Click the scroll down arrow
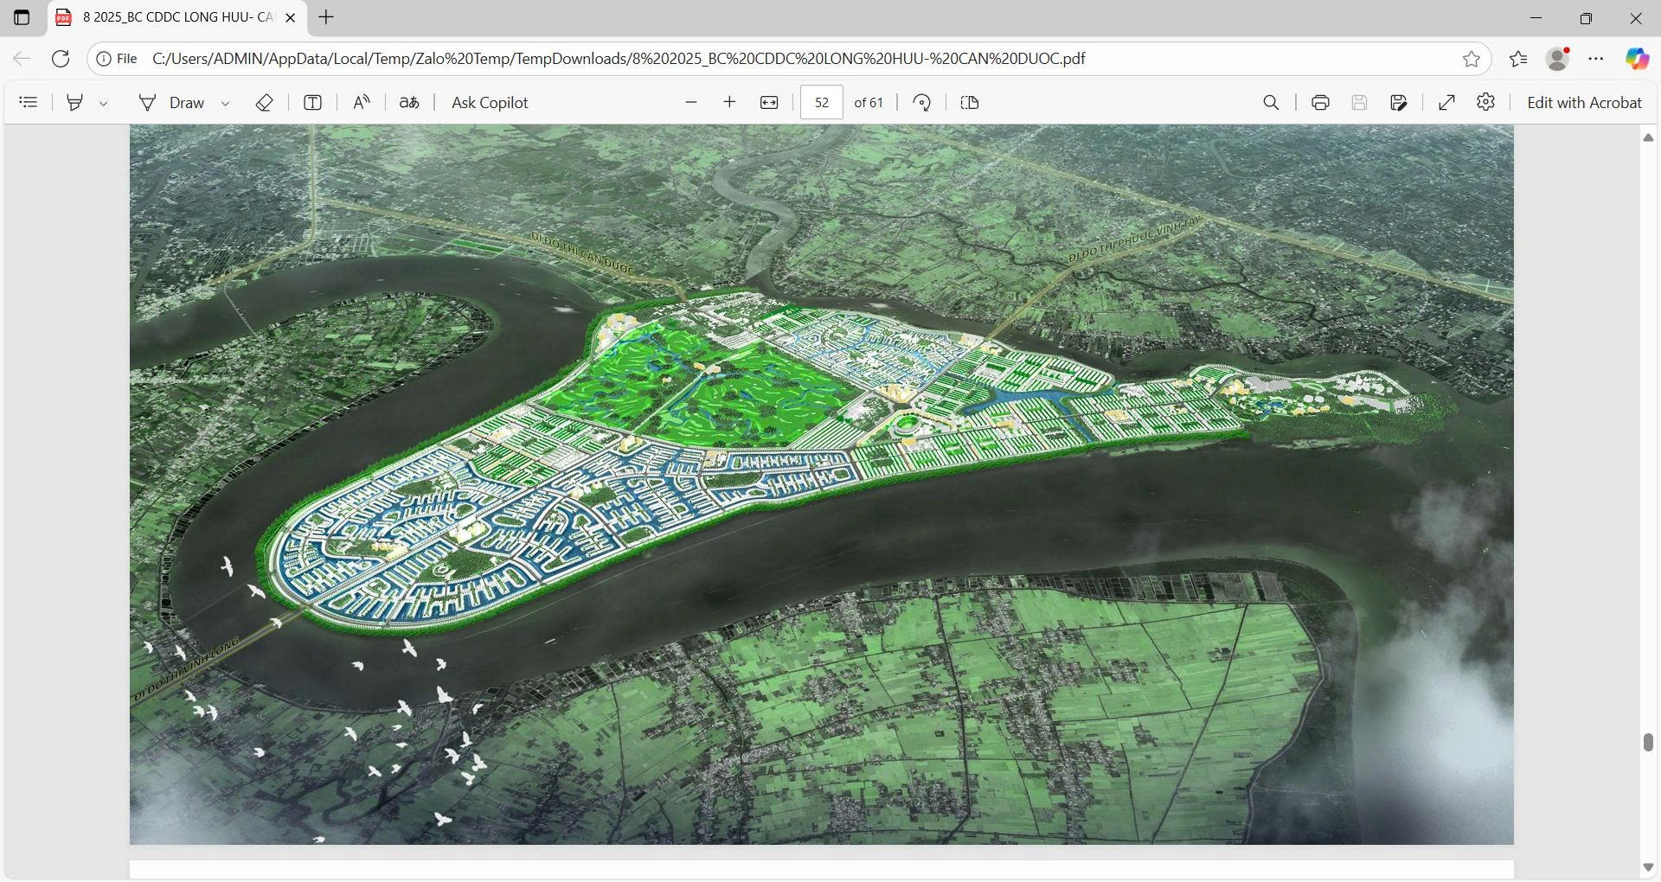1661x882 pixels. pyautogui.click(x=1648, y=867)
